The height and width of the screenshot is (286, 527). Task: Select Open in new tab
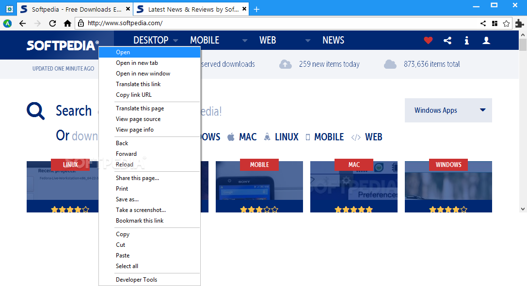(149, 63)
